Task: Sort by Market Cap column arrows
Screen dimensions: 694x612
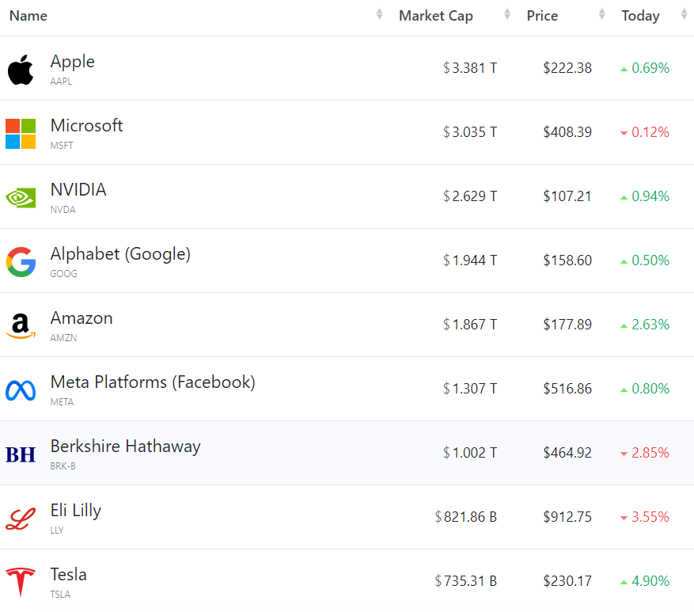Action: point(507,15)
